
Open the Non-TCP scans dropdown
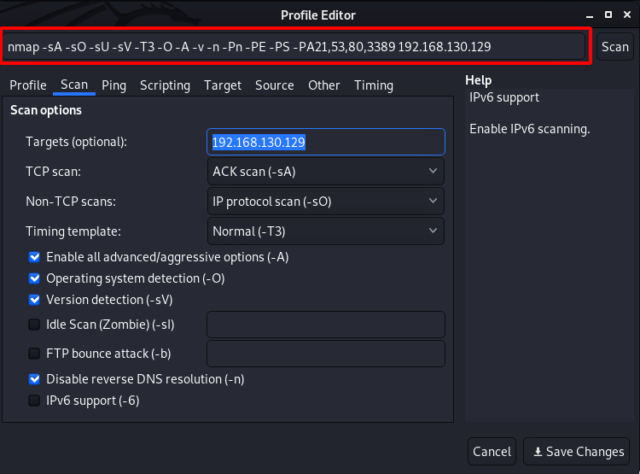[x=326, y=202]
